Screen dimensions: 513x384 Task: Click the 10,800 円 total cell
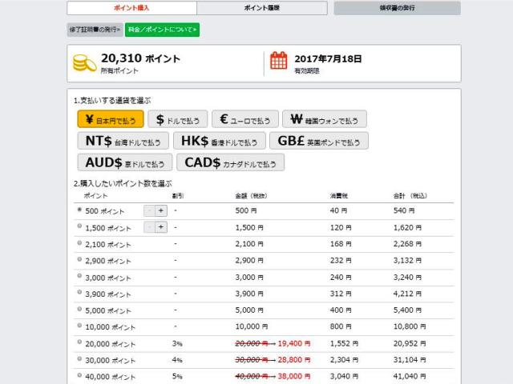point(410,326)
